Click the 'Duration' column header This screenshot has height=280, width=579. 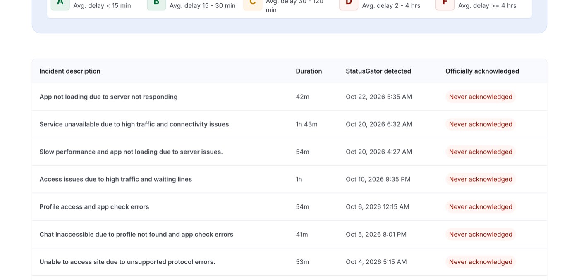309,71
